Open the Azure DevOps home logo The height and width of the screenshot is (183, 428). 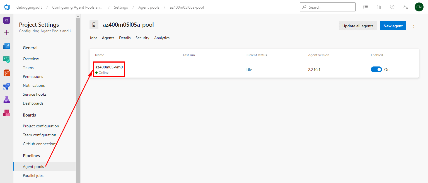point(6,7)
